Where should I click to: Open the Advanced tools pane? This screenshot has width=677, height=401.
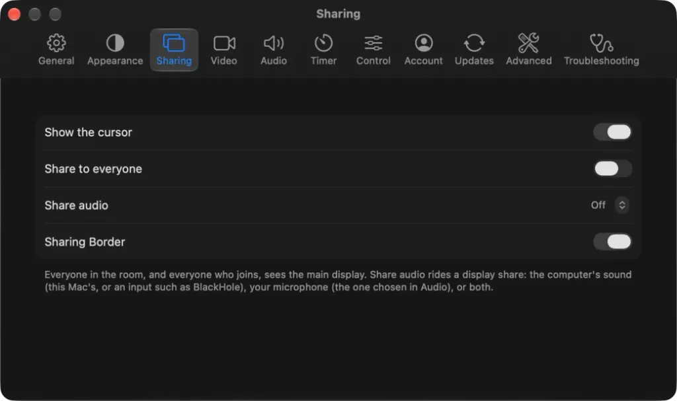point(529,50)
